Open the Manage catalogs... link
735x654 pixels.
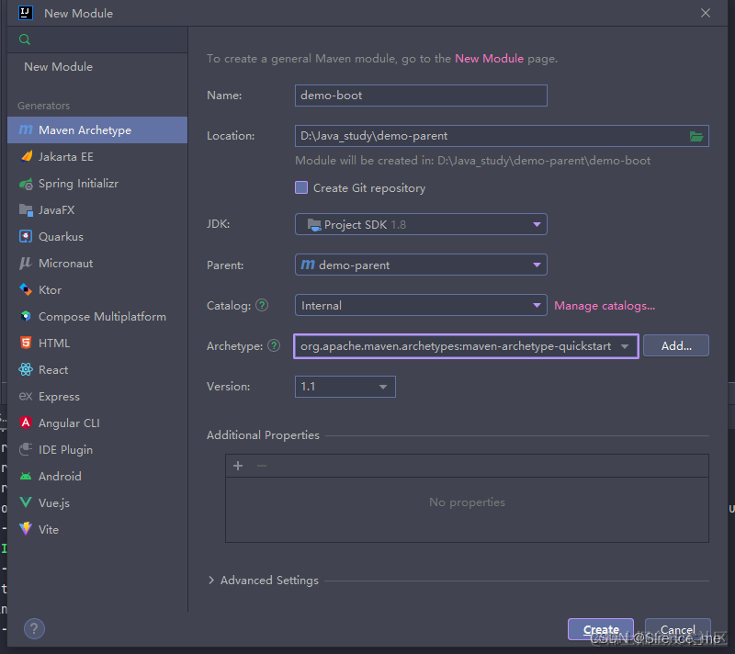(x=605, y=306)
